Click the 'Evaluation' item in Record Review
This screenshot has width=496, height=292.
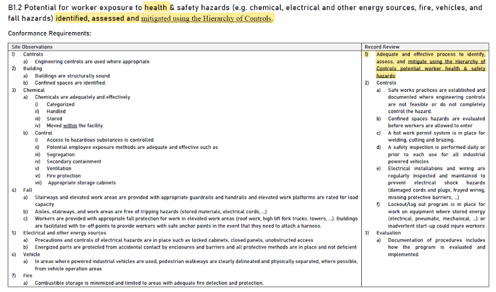(x=388, y=233)
